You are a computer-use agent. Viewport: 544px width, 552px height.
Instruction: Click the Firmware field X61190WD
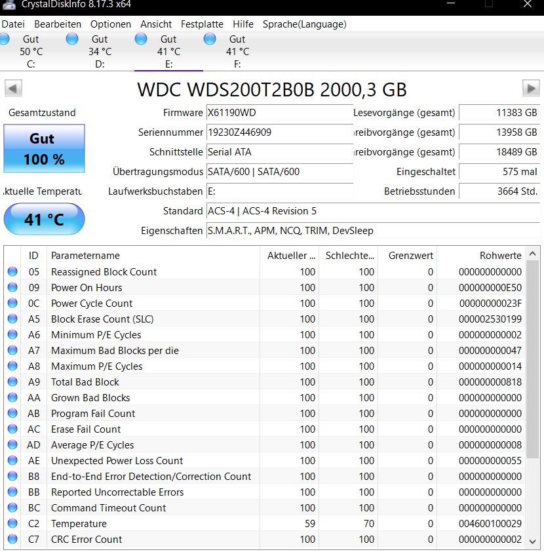(x=280, y=113)
